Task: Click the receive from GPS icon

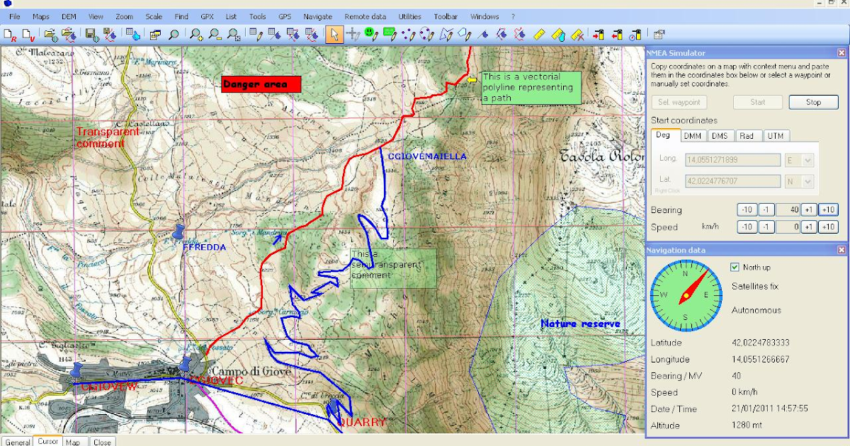Action: pos(617,33)
